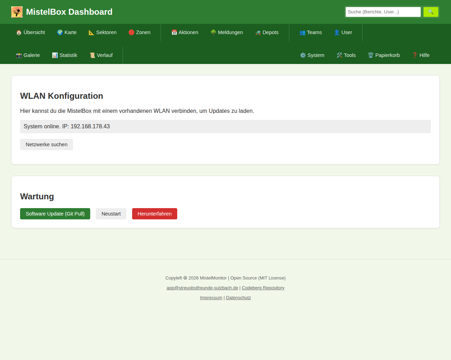The height and width of the screenshot is (360, 451).
Task: Open the Codeberg Repository link
Action: click(263, 288)
